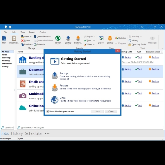Click the Name column header
The height and width of the screenshot is (165, 165).
(x=20, y=52)
